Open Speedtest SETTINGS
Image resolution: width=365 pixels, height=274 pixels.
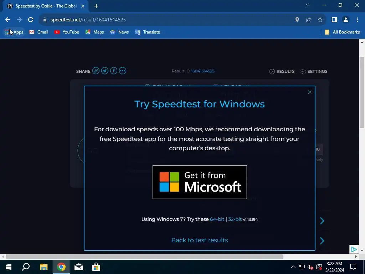point(314,71)
